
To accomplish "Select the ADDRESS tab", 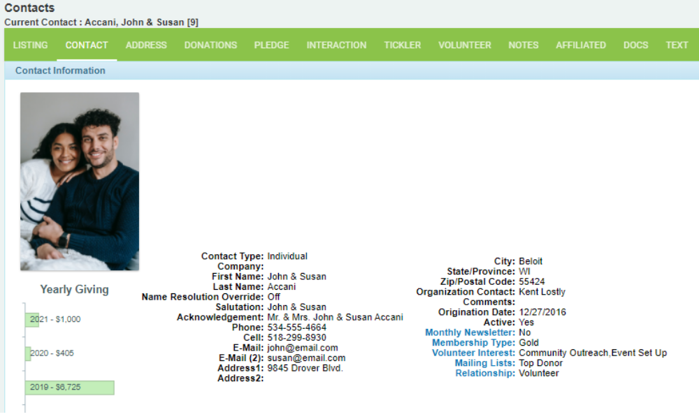I will (x=145, y=45).
